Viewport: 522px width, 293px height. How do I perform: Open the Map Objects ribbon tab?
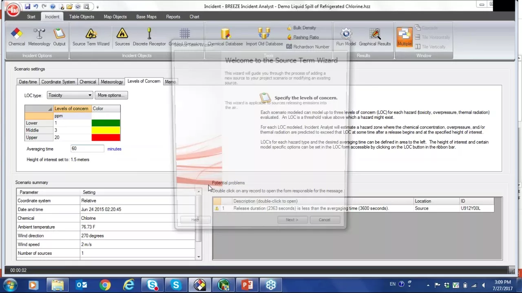click(x=115, y=17)
